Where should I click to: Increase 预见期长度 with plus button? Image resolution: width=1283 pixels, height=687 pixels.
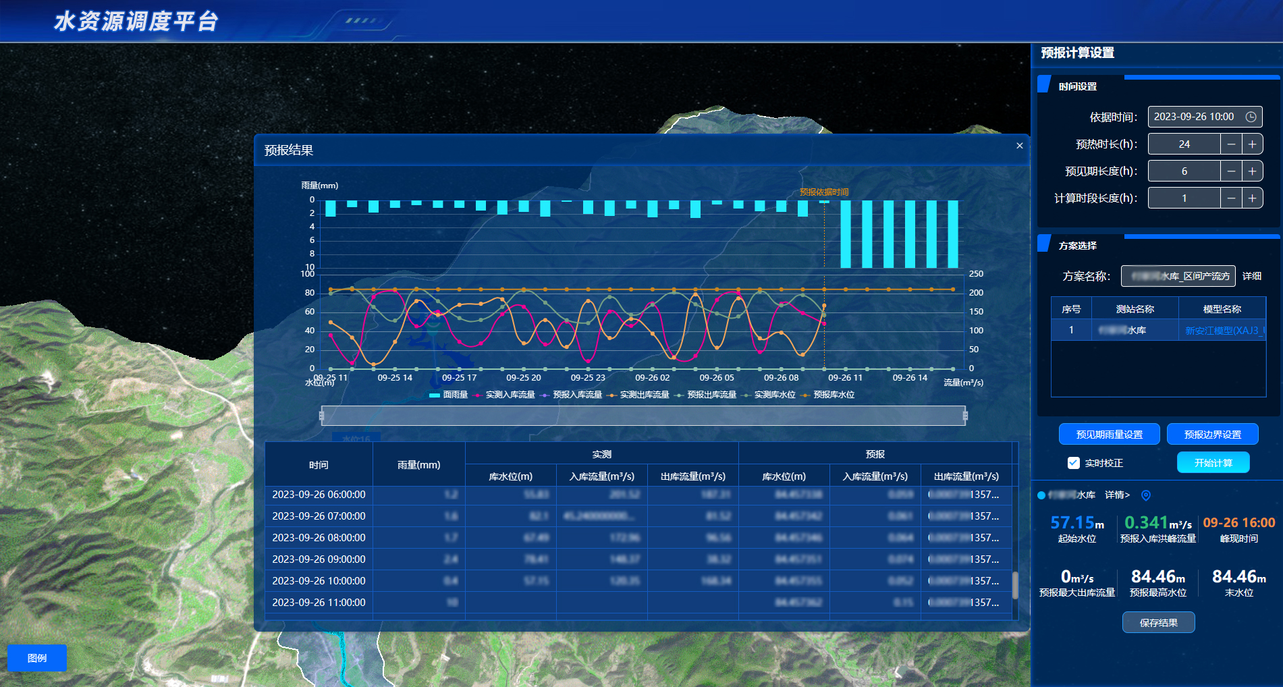(1252, 171)
